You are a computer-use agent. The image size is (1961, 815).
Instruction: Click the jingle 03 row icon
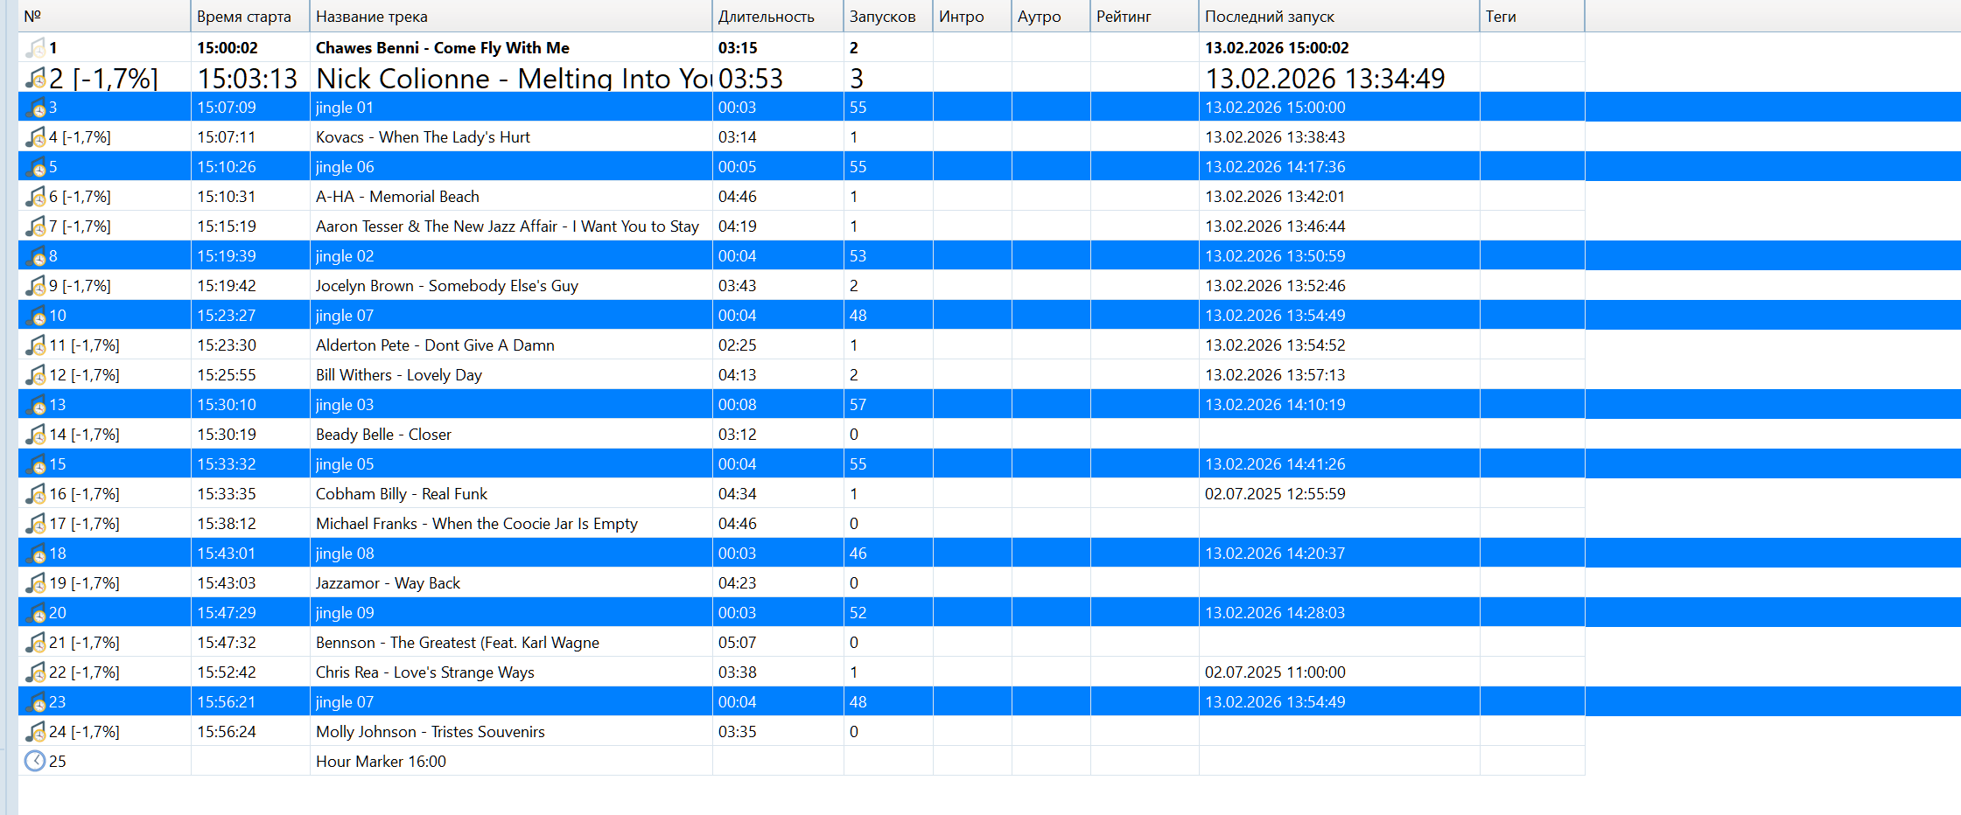(x=36, y=405)
